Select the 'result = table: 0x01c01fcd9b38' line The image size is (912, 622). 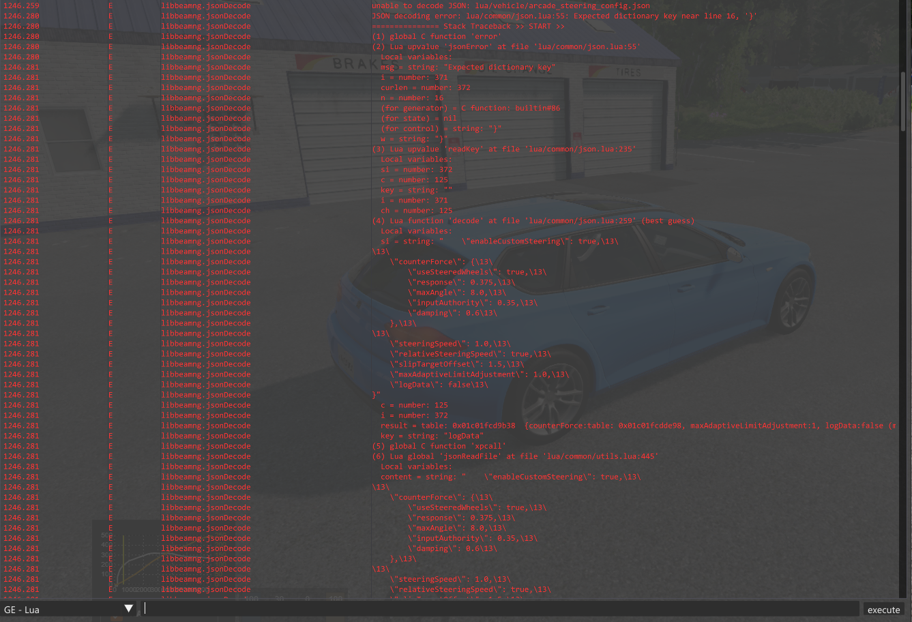tap(638, 426)
